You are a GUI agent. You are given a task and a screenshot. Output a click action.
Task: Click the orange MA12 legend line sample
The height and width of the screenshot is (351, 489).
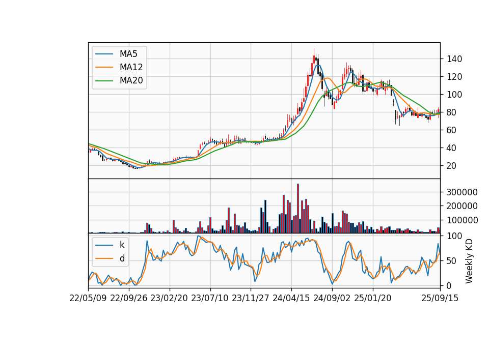[104, 67]
